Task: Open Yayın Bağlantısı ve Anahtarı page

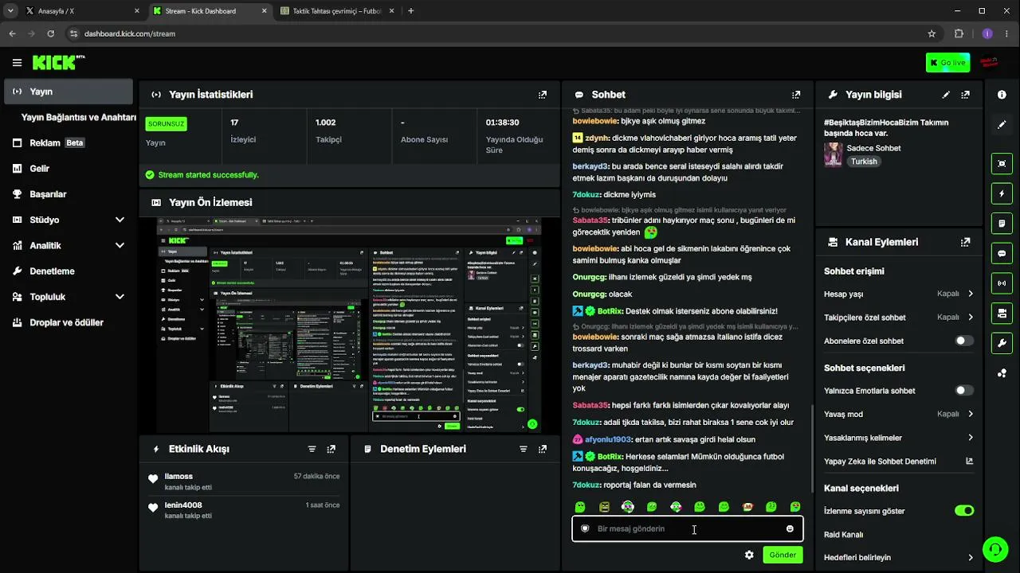Action: [x=78, y=117]
